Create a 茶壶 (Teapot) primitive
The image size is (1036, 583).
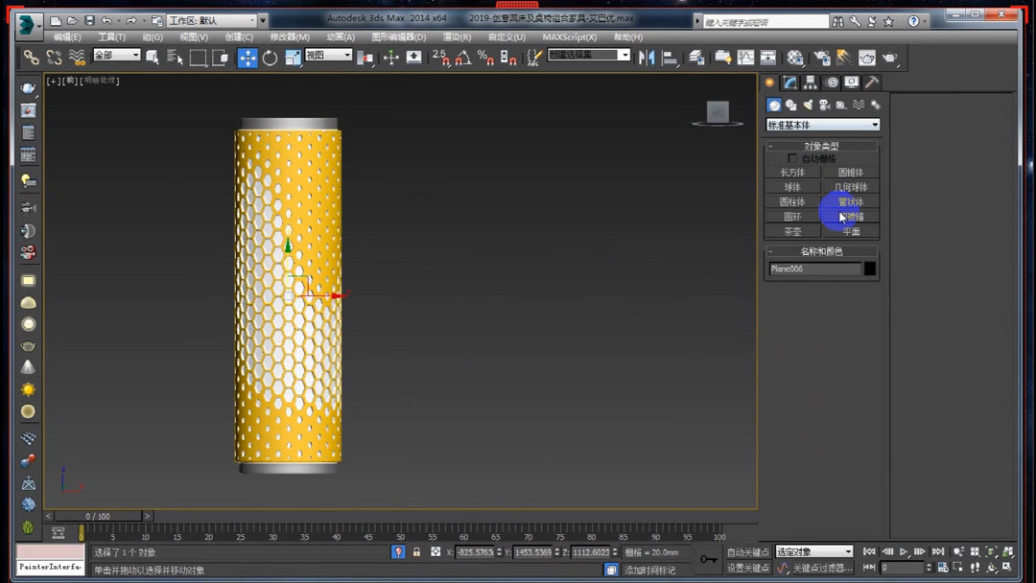(790, 231)
